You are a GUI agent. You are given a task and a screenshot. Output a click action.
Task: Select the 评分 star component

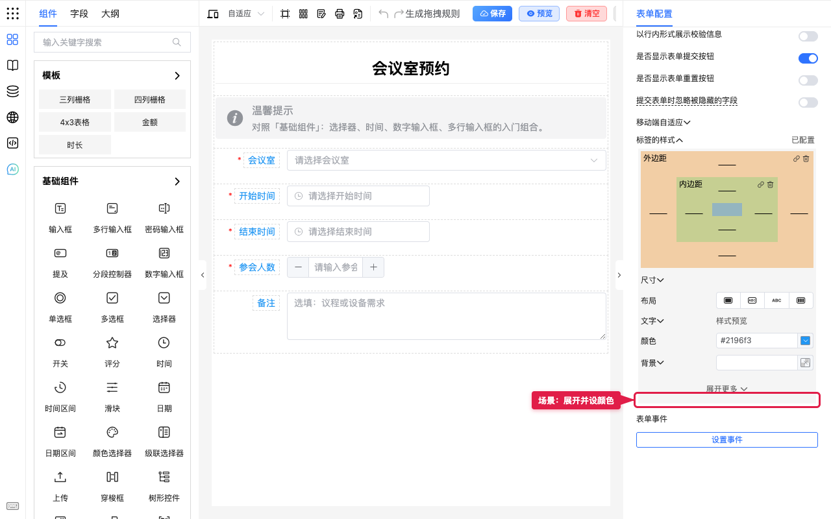[112, 343]
